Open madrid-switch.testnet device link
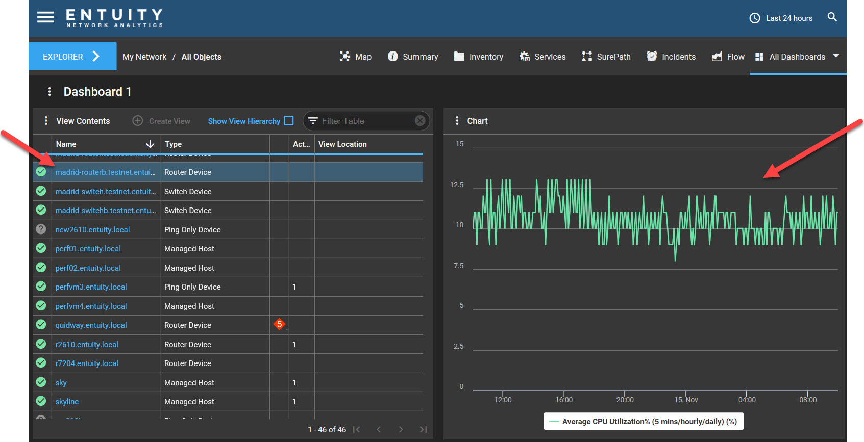The image size is (864, 442). pos(106,192)
